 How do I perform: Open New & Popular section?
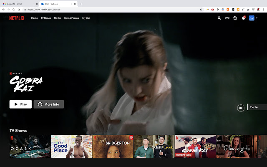pos(71,18)
